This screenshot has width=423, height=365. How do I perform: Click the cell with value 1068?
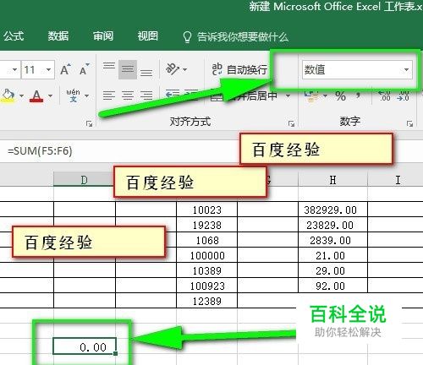(x=207, y=240)
